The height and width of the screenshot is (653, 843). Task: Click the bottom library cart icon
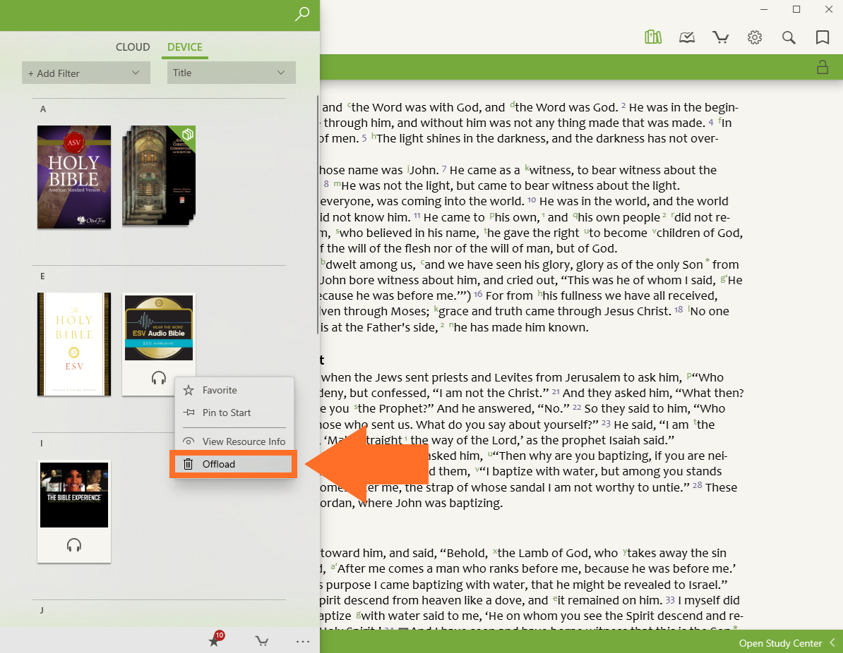click(x=262, y=641)
